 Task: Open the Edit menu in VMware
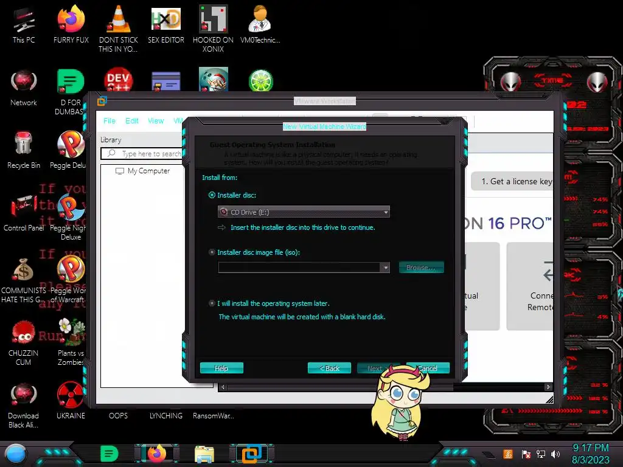point(132,121)
